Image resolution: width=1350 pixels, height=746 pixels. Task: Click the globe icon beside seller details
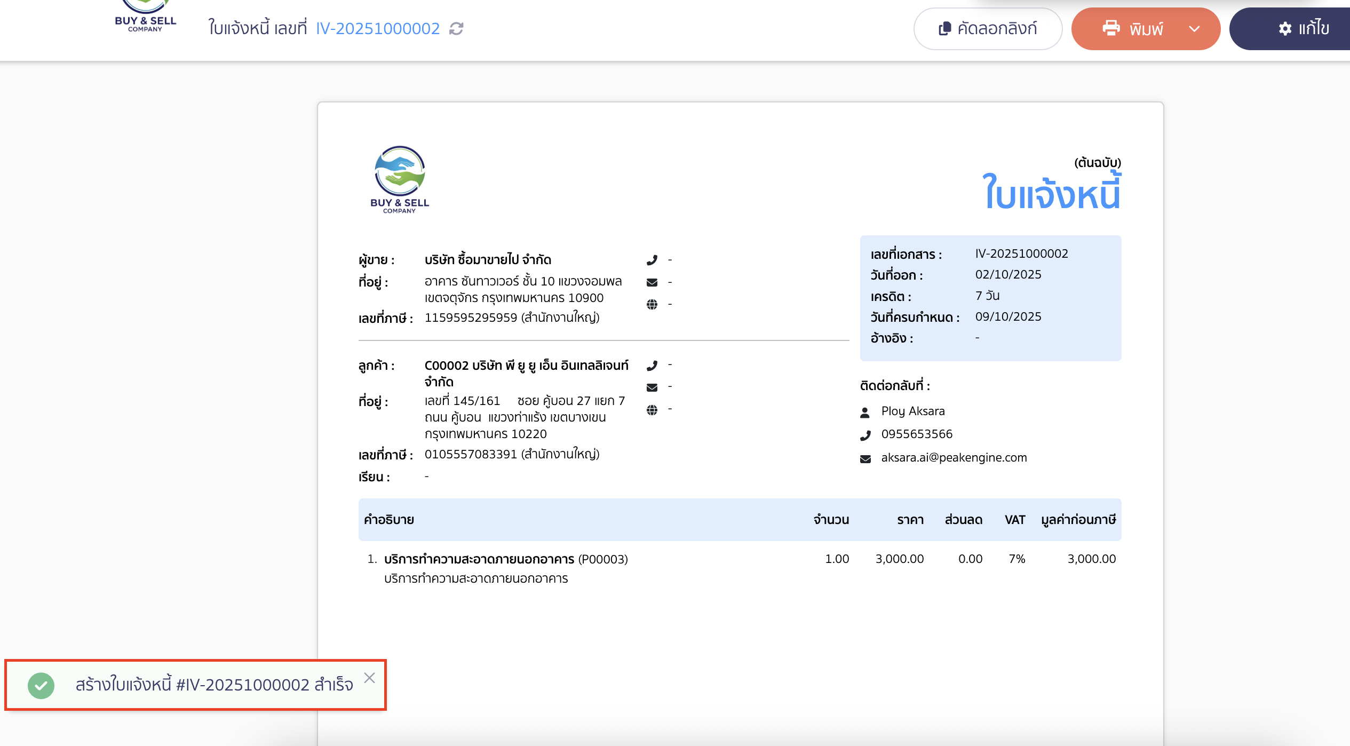[652, 304]
